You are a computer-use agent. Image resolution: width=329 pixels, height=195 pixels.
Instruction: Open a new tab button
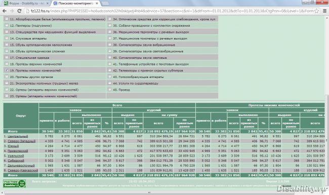pyautogui.click(x=105, y=4)
